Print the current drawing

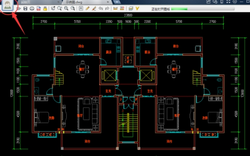(32, 9)
